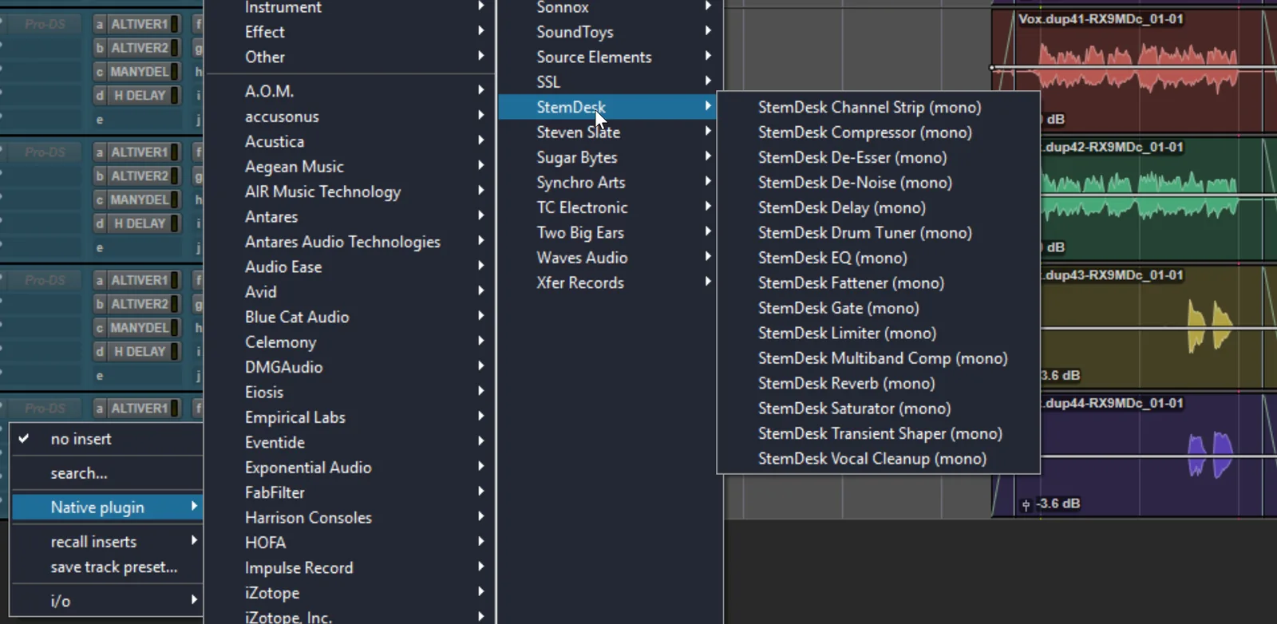1277x624 pixels.
Task: Open the iZotope submenu
Action: click(x=350, y=593)
